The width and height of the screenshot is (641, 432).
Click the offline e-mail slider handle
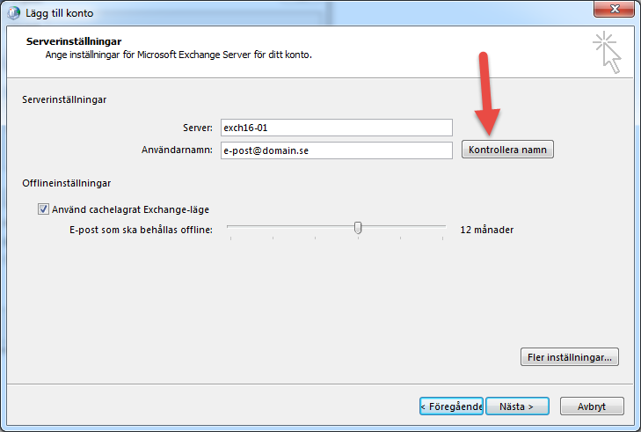coord(358,228)
